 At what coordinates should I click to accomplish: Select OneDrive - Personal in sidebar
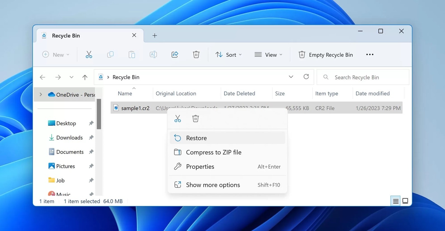click(71, 95)
